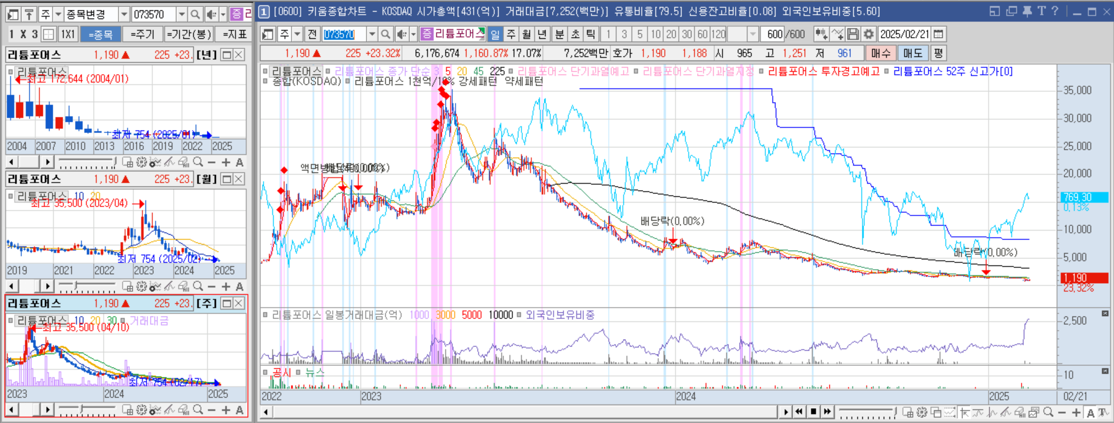Click the 평 button next to 매도

tap(938, 53)
